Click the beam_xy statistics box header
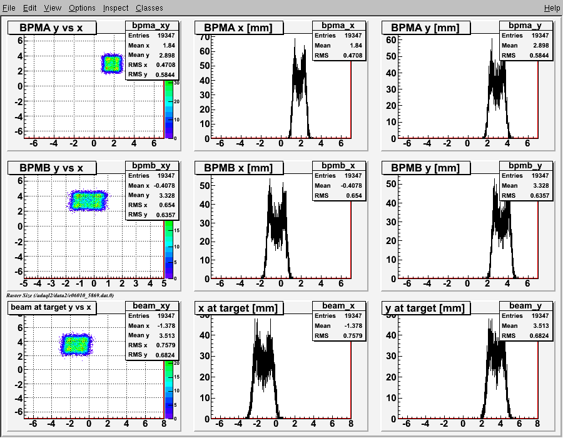The width and height of the screenshot is (563, 438). 151,305
